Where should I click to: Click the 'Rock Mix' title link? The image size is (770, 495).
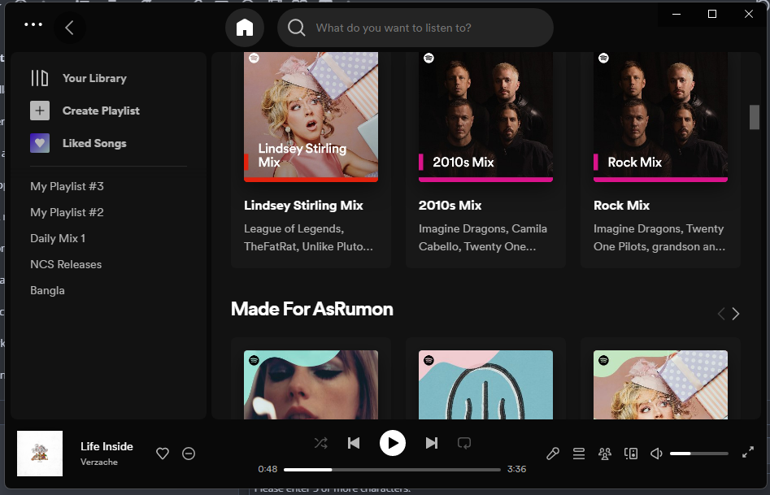coord(621,206)
